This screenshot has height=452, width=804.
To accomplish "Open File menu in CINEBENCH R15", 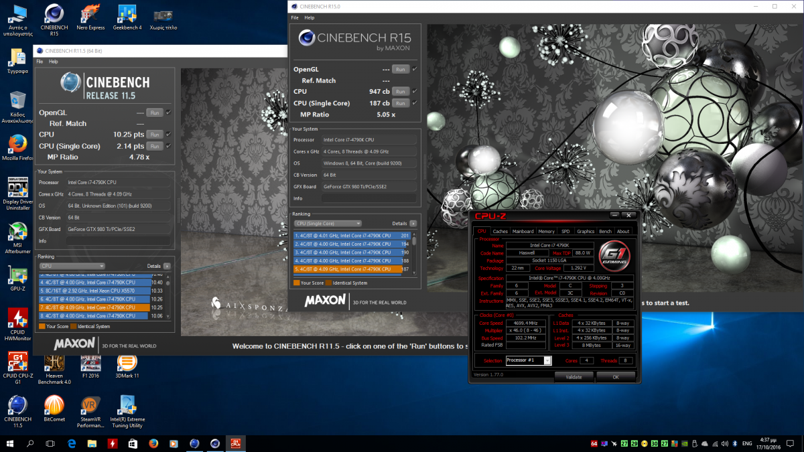I will [295, 18].
